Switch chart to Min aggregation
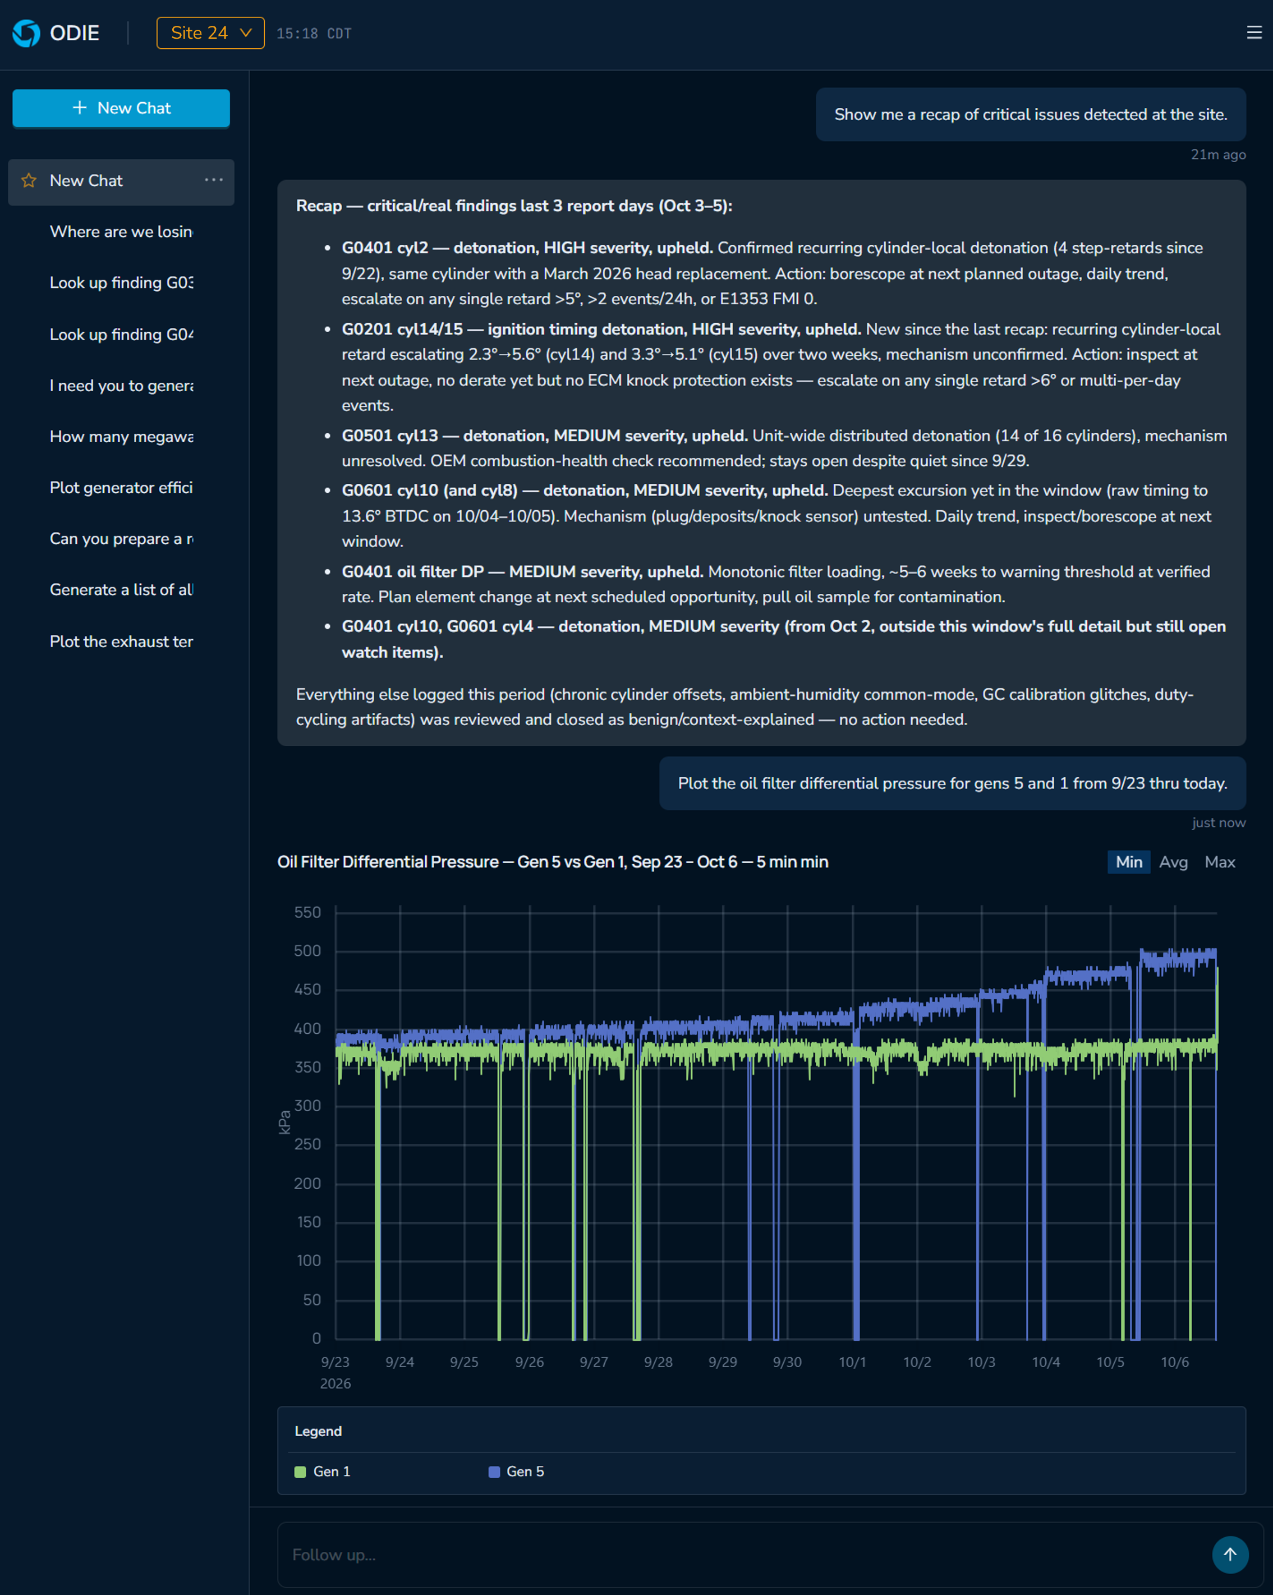The width and height of the screenshot is (1273, 1595). pyautogui.click(x=1129, y=862)
